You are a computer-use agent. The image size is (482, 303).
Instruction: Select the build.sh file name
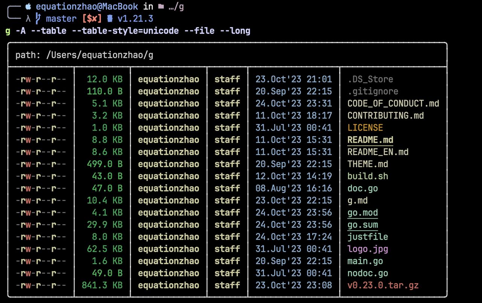tap(368, 176)
